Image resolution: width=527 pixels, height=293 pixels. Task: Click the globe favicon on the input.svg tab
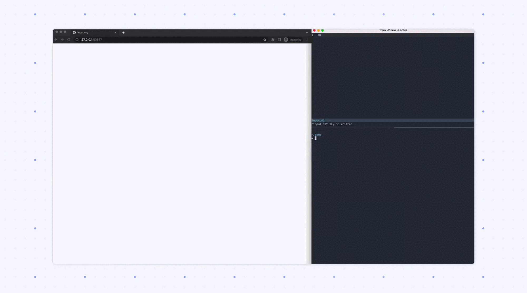tap(74, 32)
